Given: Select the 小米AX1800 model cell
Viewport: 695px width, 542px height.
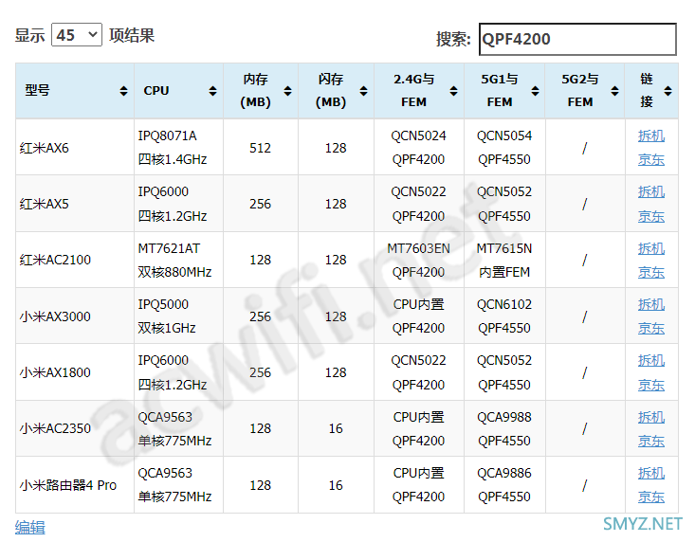Looking at the screenshot, I should tap(75, 372).
